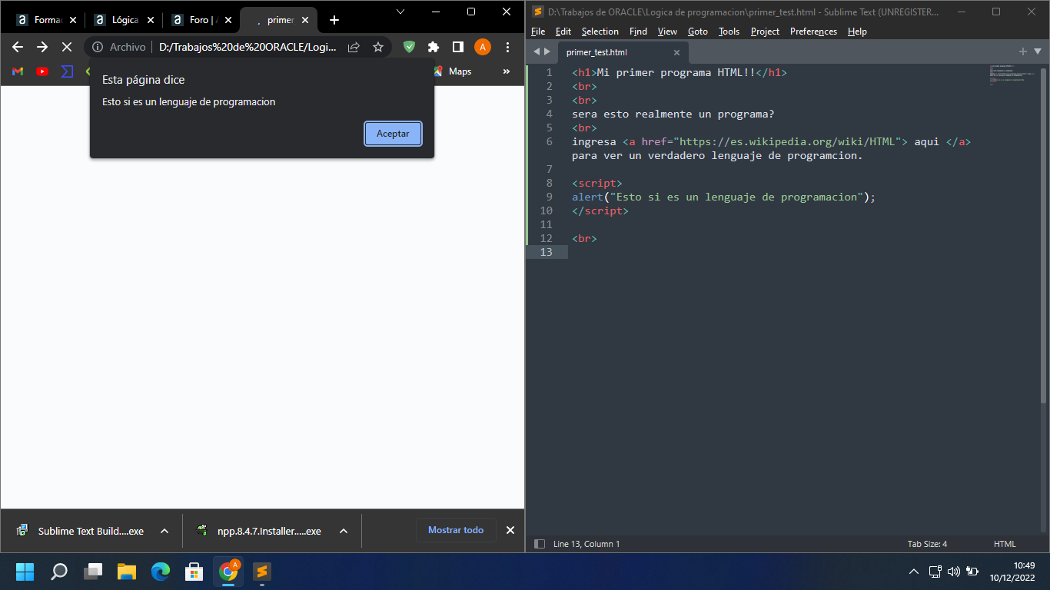Screen dimensions: 1050x590
Task: Change Tab Size: 4 setting
Action: coord(927,544)
